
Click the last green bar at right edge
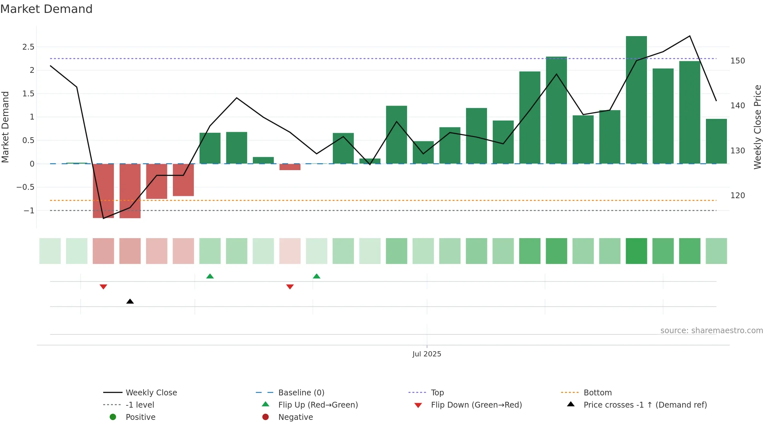point(716,141)
